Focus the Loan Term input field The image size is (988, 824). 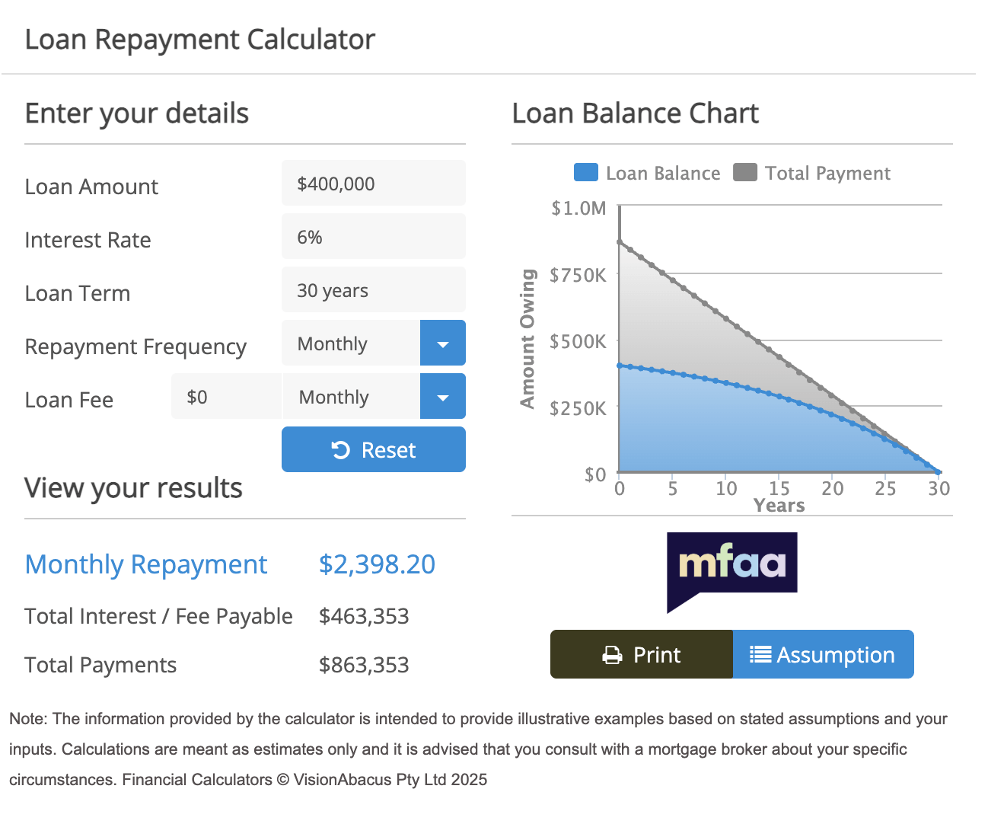click(373, 290)
